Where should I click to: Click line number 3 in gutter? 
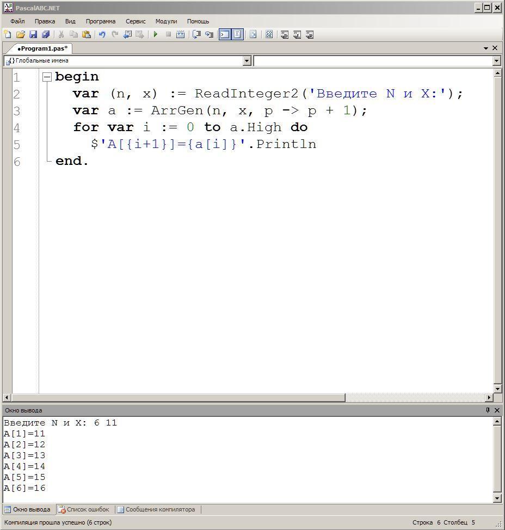[16, 111]
